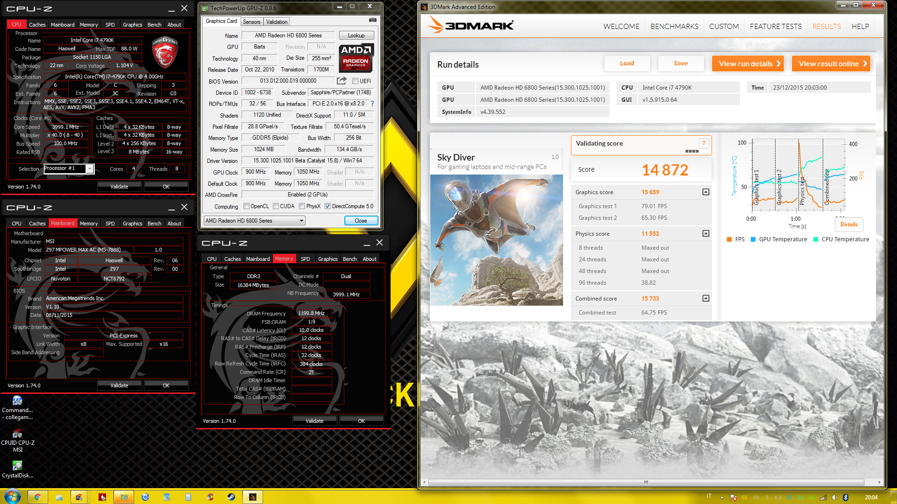Open the Bench tab in the CPU-Z Mainboard window
The image size is (897, 504).
point(154,224)
